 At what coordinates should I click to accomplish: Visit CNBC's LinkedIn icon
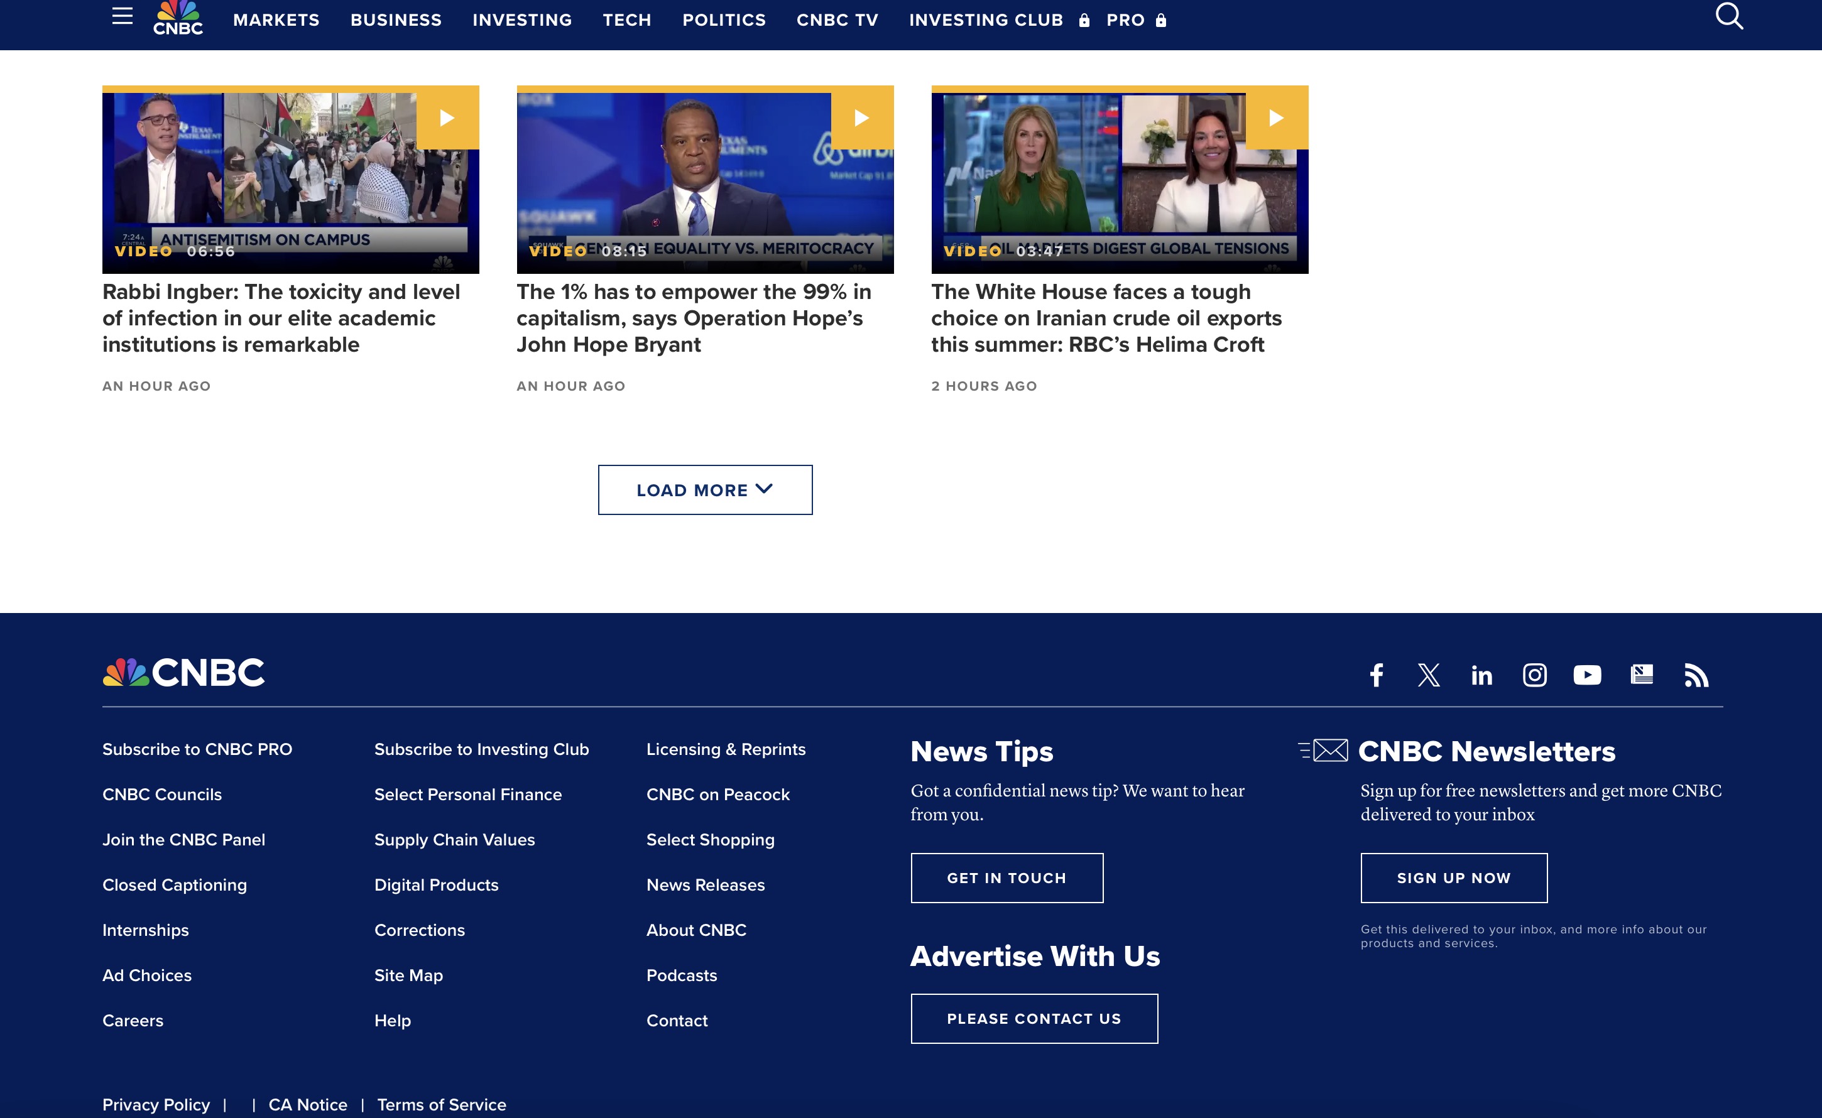(x=1481, y=675)
